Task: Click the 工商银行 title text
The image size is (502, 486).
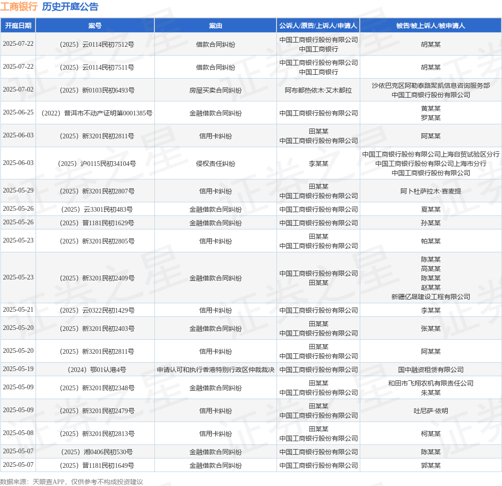Action: point(19,7)
